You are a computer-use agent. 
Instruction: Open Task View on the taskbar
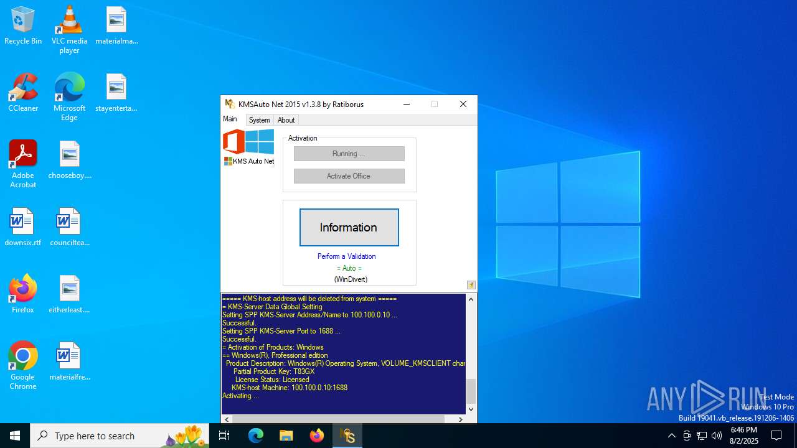tap(224, 436)
